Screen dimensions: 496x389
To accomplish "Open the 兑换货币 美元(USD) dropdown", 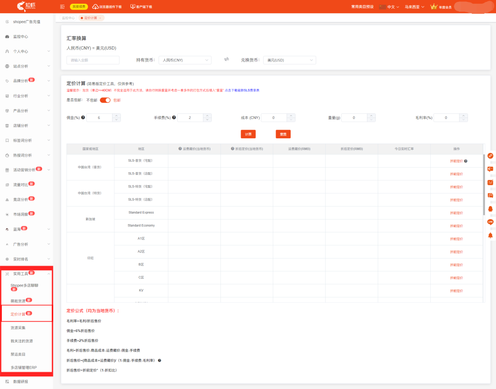I will [x=289, y=60].
